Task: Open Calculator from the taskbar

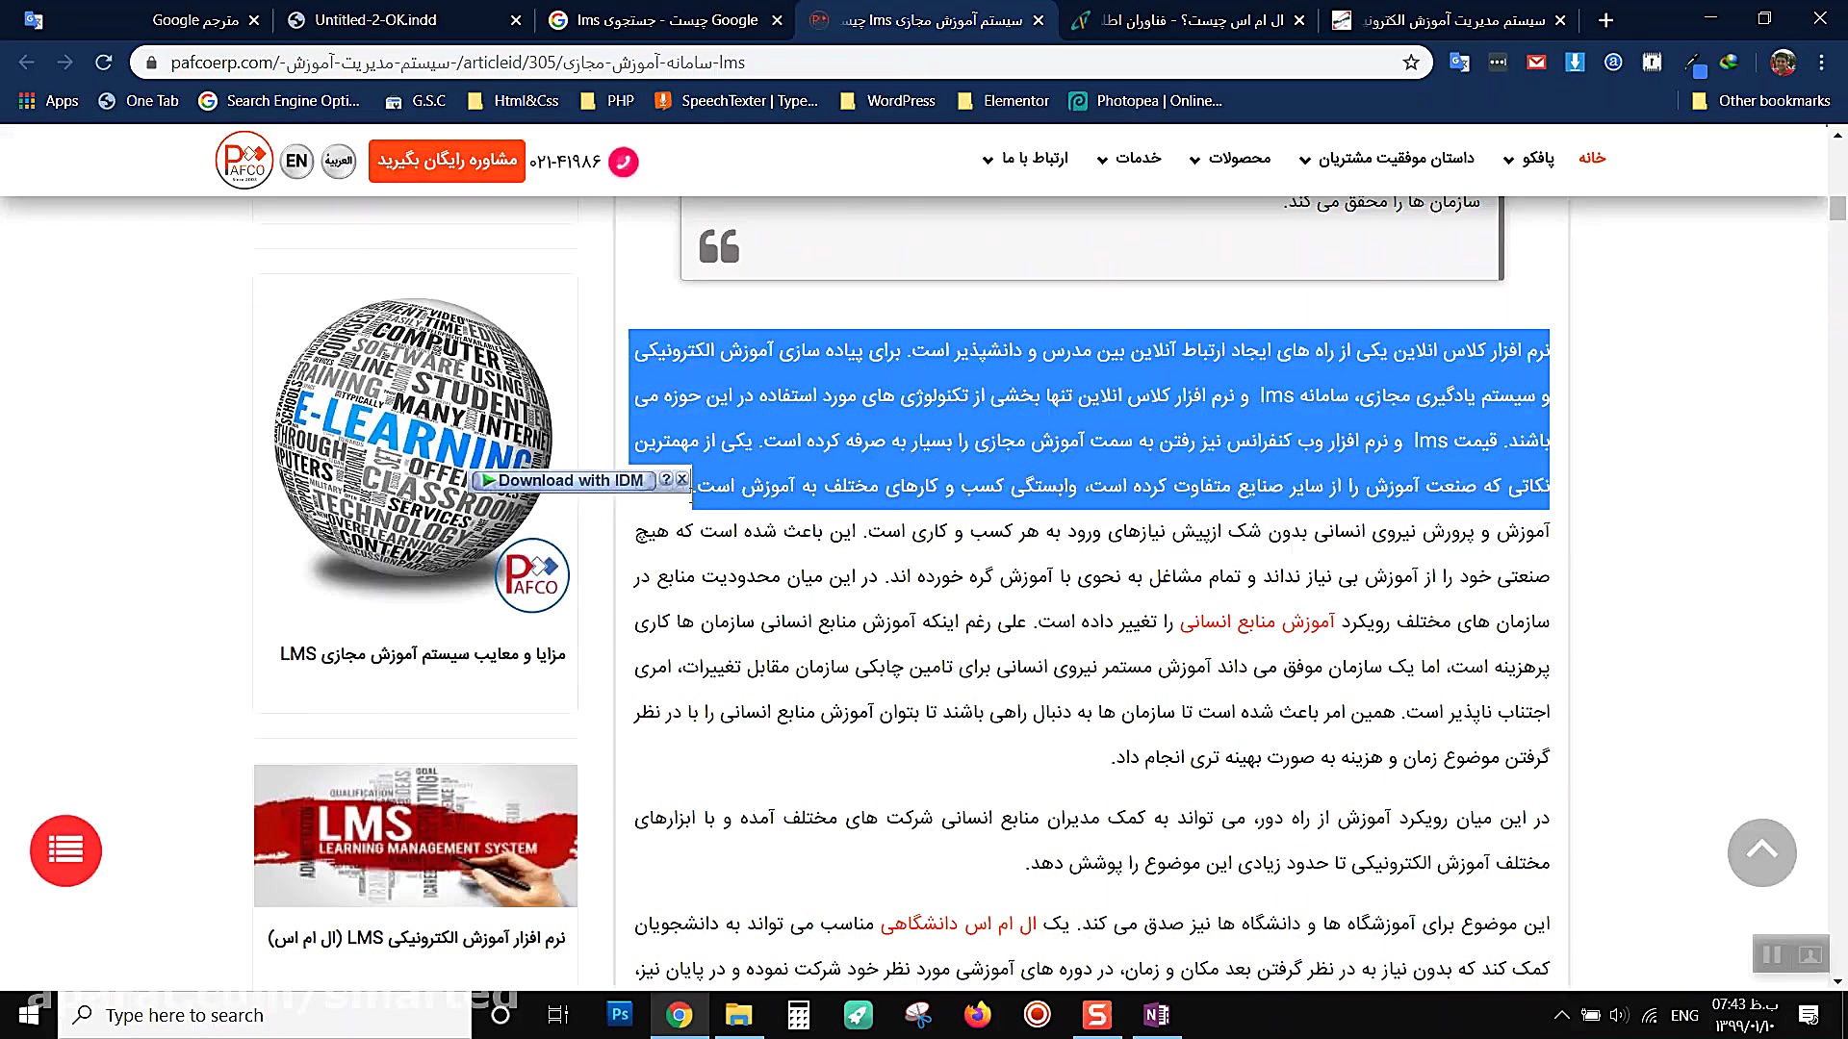Action: (x=798, y=1015)
